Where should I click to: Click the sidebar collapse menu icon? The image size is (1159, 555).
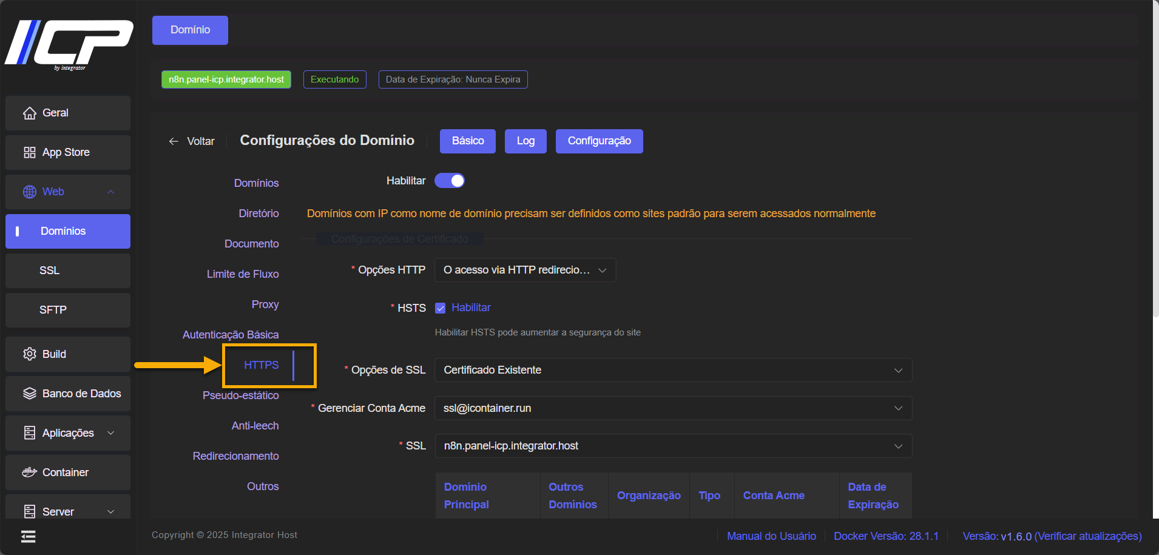(28, 537)
